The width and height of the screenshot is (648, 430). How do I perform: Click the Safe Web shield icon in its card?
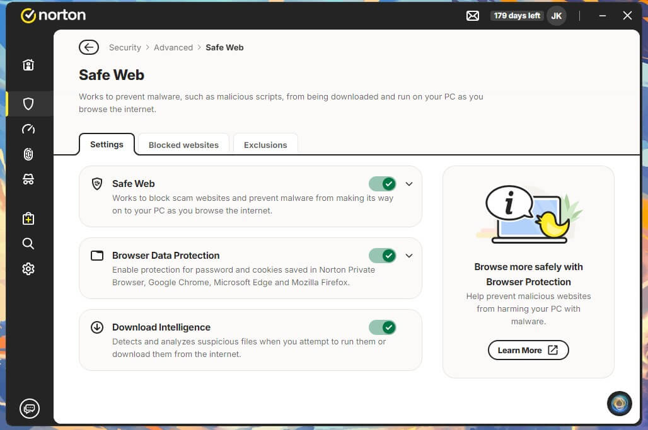97,184
